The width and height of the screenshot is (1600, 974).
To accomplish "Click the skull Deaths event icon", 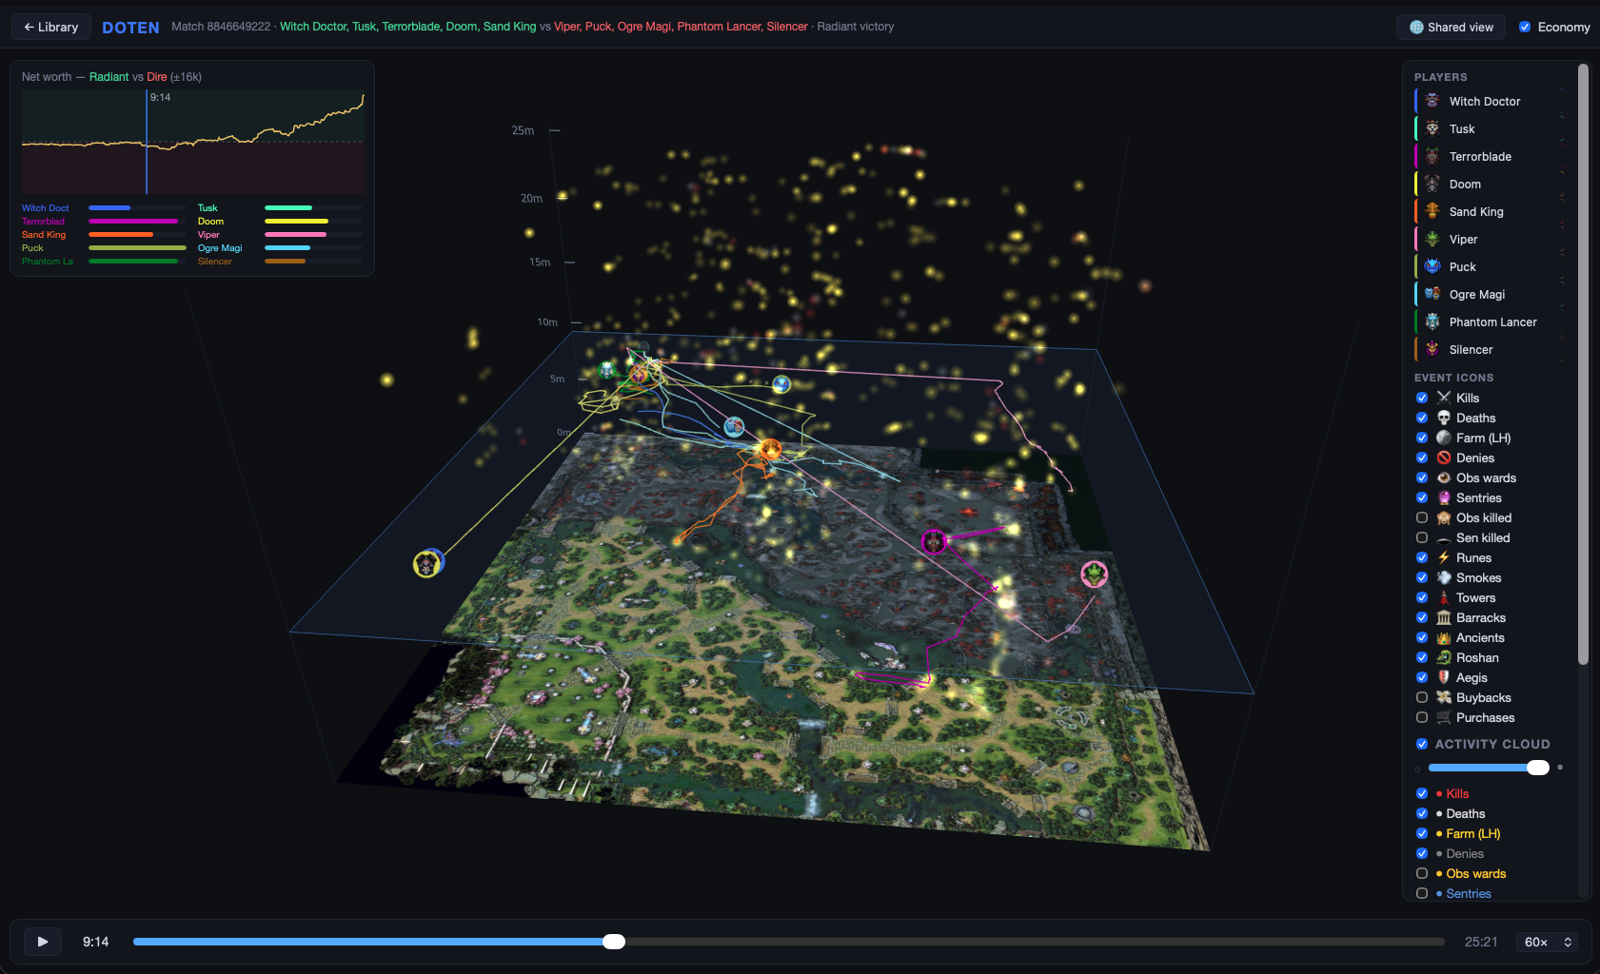I will [1444, 418].
